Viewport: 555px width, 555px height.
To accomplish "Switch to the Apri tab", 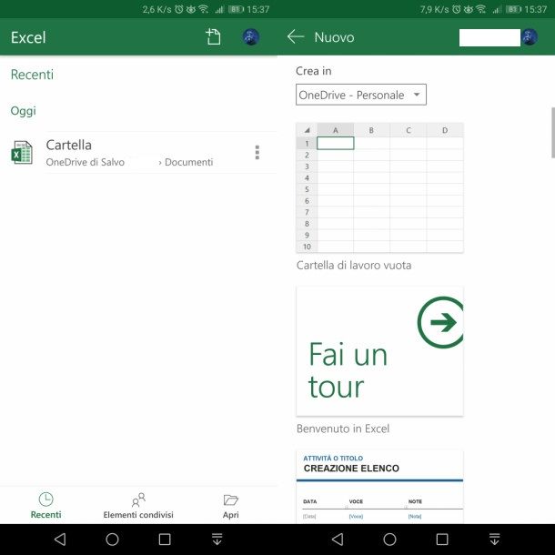I will [231, 506].
